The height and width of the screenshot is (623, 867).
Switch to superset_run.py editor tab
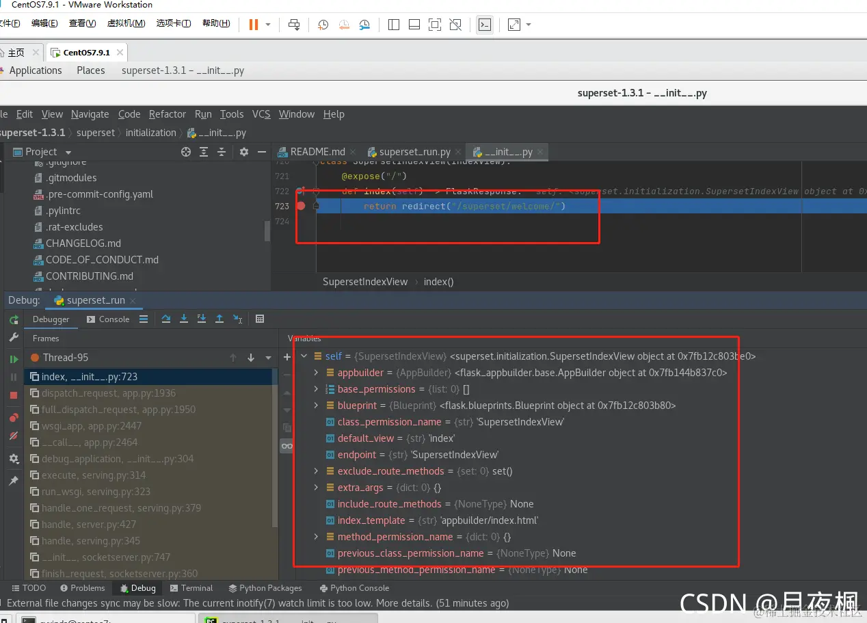(x=415, y=152)
